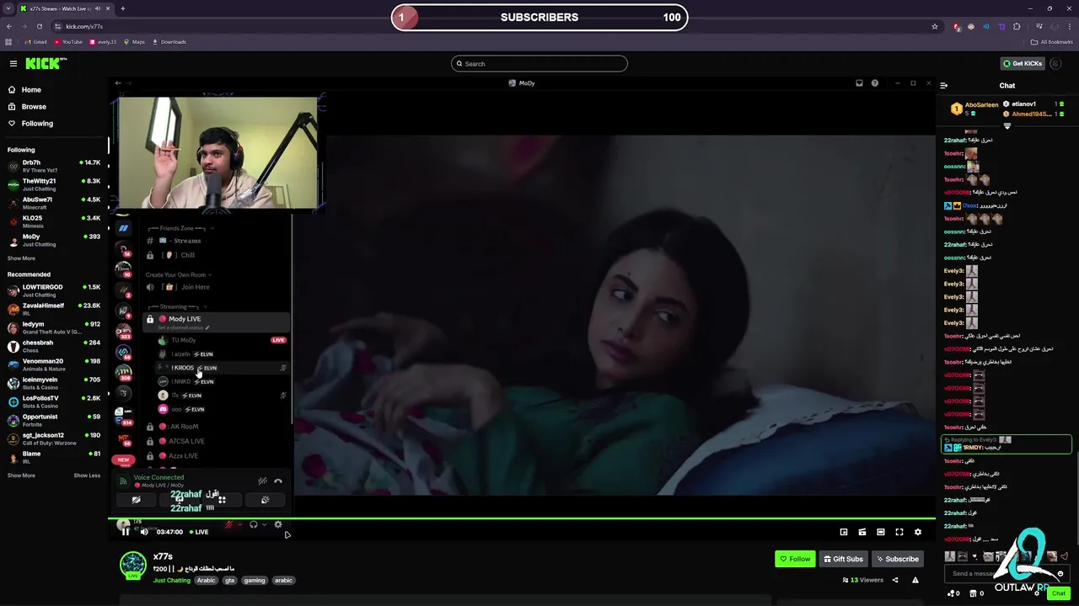
Task: Enter fullscreen in the player
Action: click(x=899, y=532)
